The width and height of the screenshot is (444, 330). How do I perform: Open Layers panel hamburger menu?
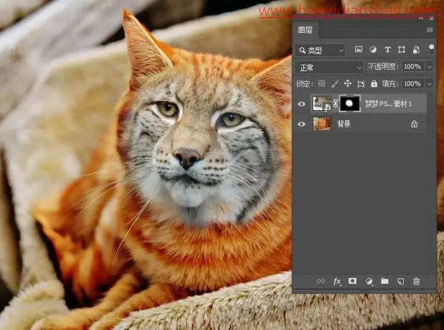click(x=430, y=30)
